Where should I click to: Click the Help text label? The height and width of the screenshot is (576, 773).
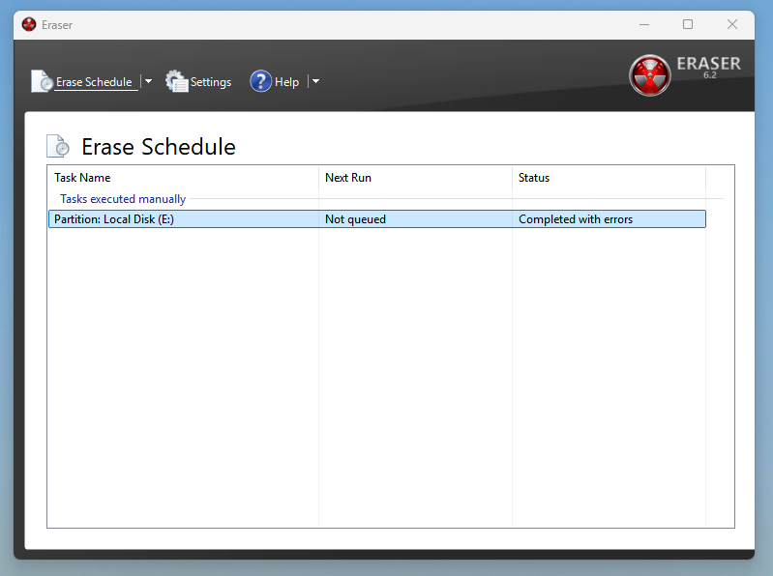(x=287, y=82)
